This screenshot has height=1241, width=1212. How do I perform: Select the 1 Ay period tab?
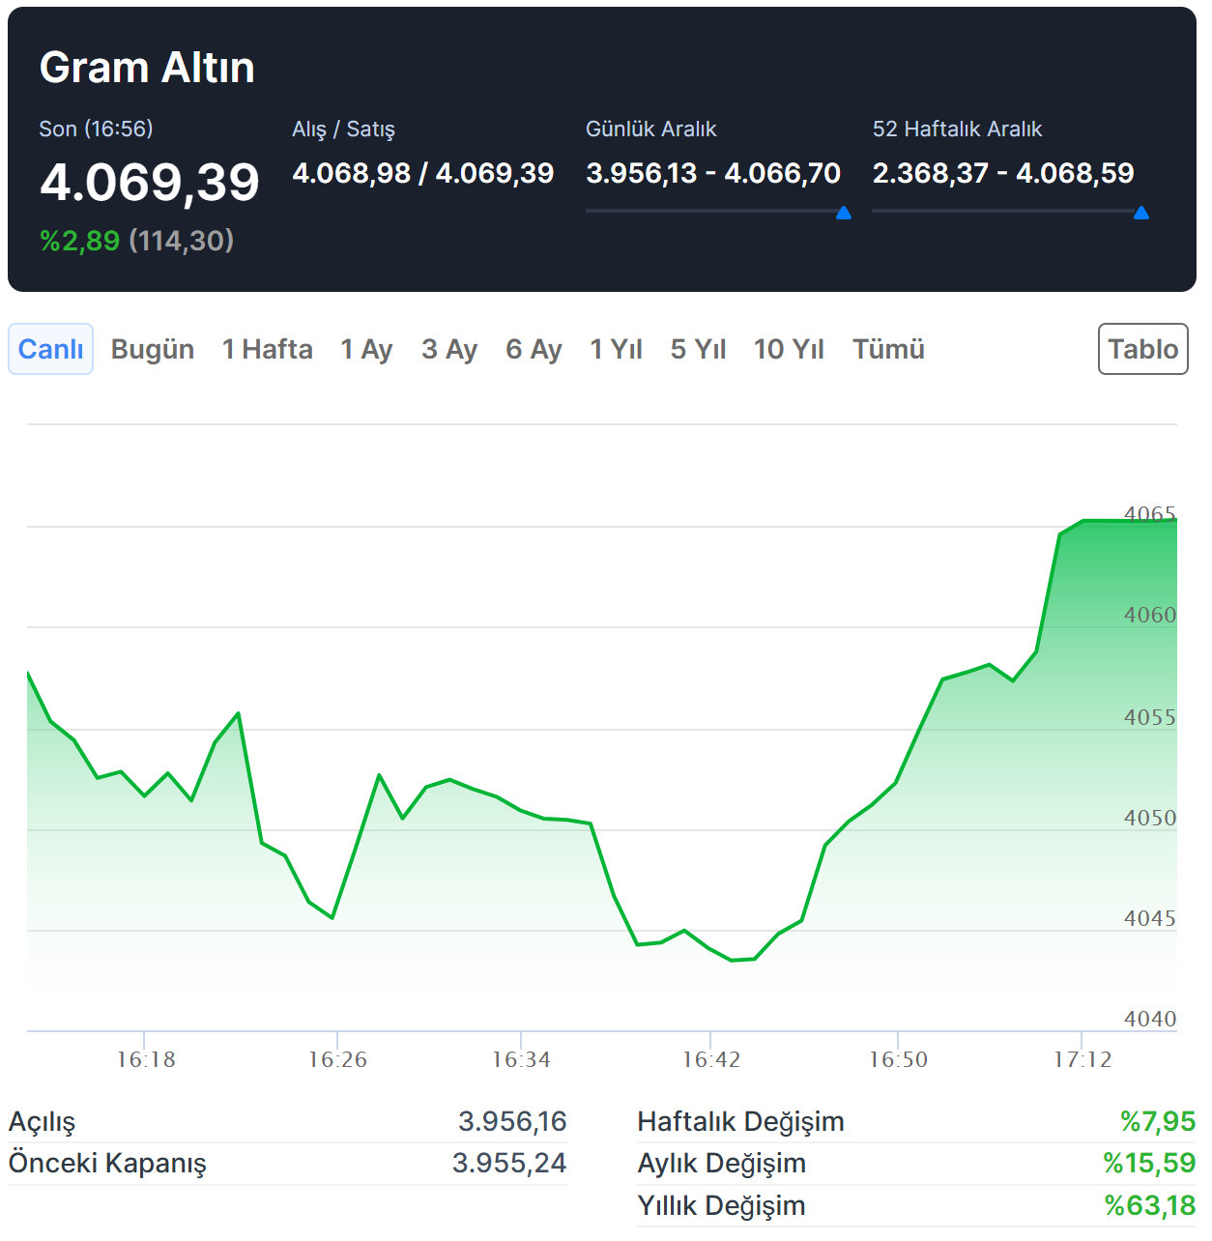pyautogui.click(x=366, y=349)
